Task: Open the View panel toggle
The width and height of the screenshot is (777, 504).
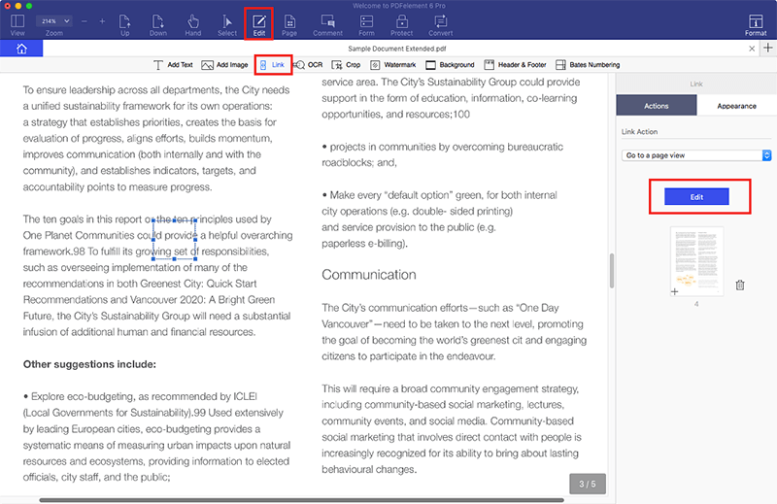Action: point(17,25)
